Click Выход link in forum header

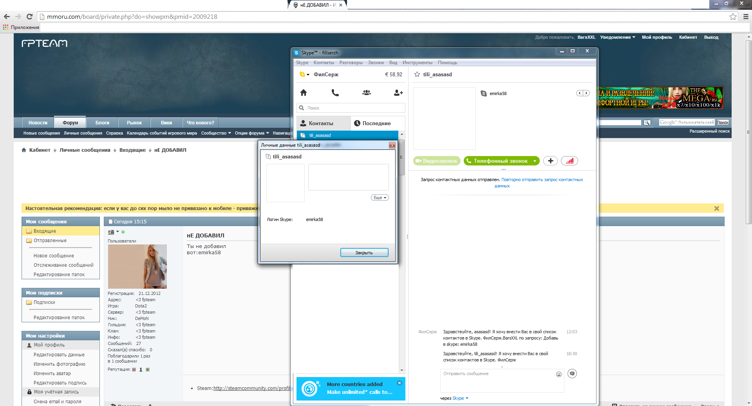pos(711,37)
